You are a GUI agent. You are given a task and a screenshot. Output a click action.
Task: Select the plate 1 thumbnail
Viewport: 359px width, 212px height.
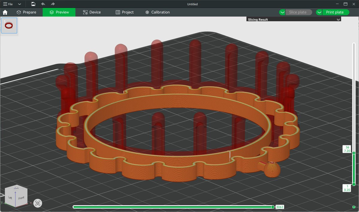[x=9, y=25]
